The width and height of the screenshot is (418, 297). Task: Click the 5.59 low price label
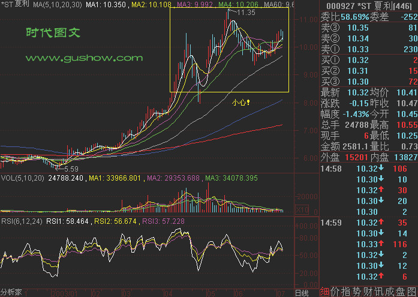(71, 169)
